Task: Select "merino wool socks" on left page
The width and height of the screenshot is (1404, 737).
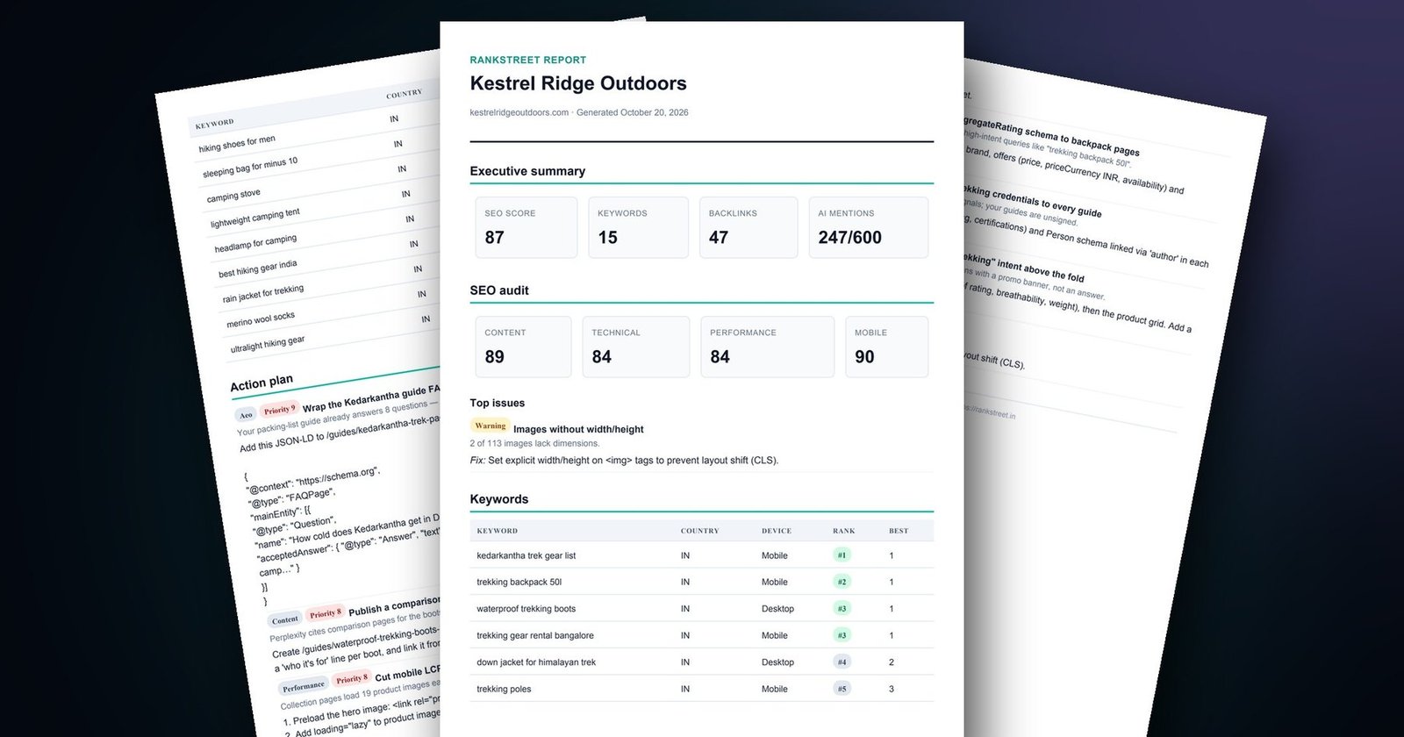Action: pos(261,320)
